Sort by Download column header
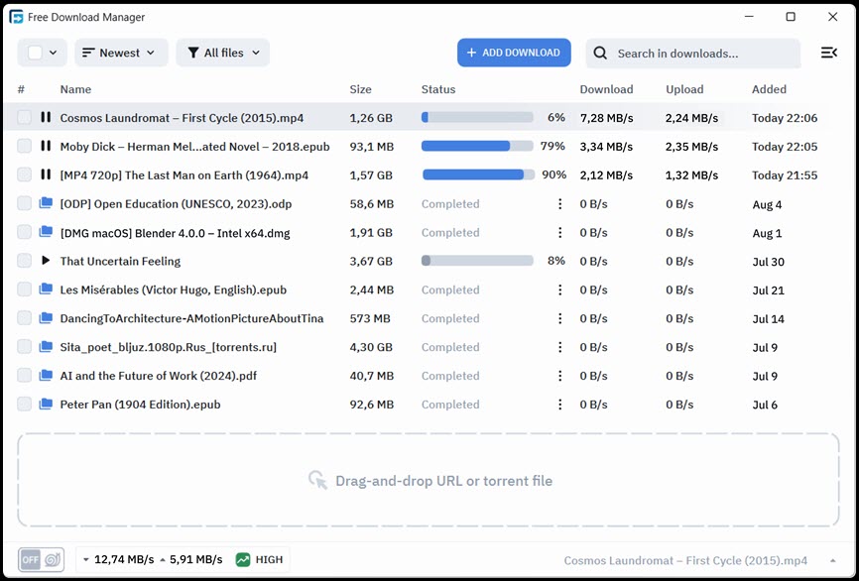The height and width of the screenshot is (581, 859). pyautogui.click(x=606, y=89)
